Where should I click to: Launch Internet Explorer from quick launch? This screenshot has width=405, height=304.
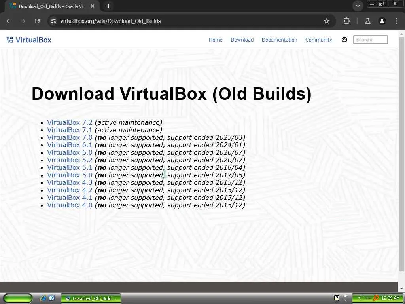coord(43,298)
